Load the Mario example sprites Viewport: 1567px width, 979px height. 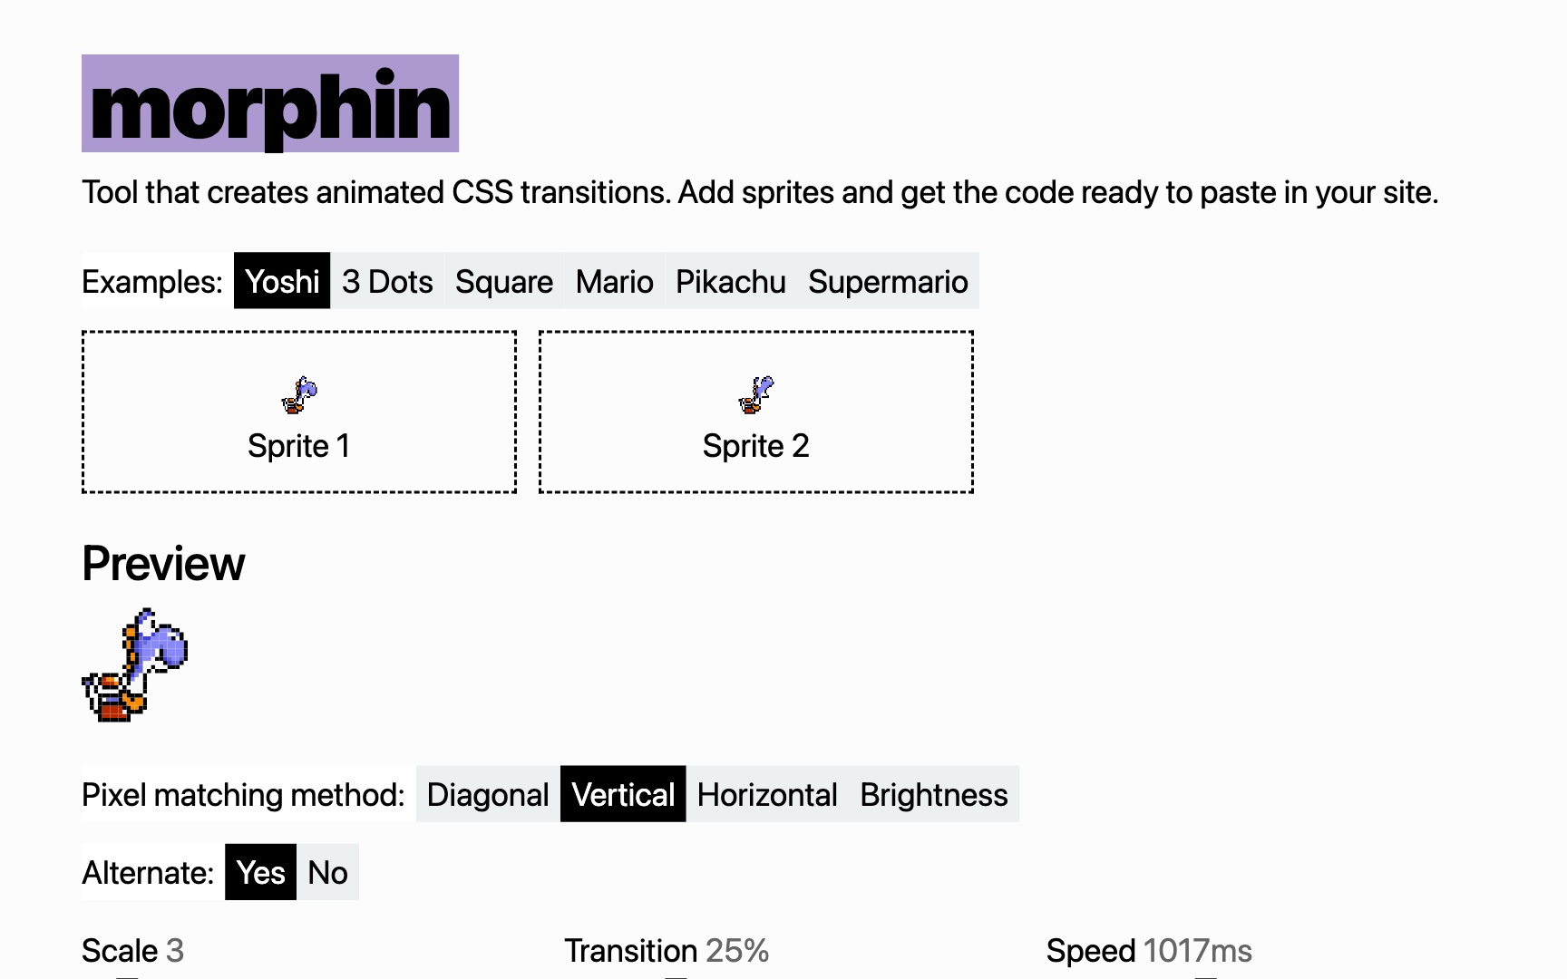[614, 281]
